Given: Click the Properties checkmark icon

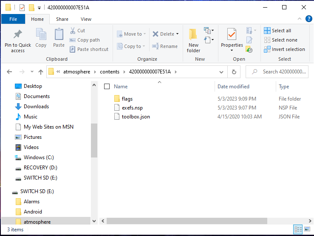Looking at the screenshot, I should coord(232,34).
